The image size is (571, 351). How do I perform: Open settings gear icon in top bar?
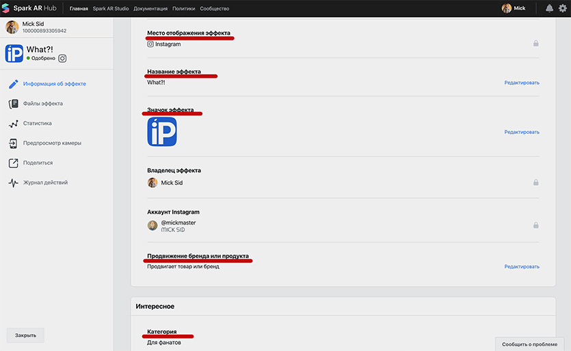point(563,8)
